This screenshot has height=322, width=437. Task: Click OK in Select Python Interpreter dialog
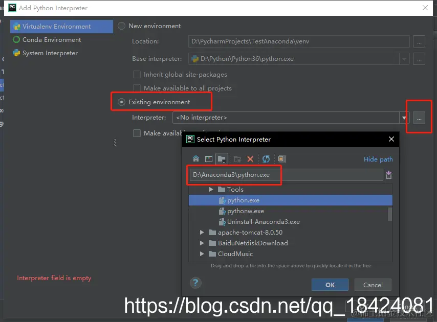click(x=330, y=285)
